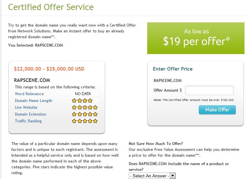This screenshot has height=179, width=250.
Task: Click the 'Not Sure How Much To Offer?' text
Action: click(156, 144)
